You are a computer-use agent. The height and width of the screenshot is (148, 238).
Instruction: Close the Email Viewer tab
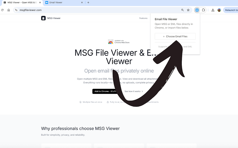point(82,2)
